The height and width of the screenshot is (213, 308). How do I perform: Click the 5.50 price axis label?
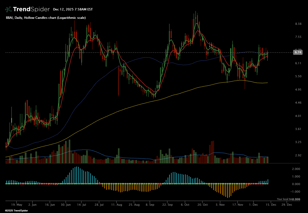(298, 76)
